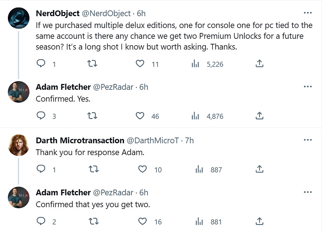View analytics for tweet with 4,876 views
Screen dimensions: 322x233
(x=195, y=116)
